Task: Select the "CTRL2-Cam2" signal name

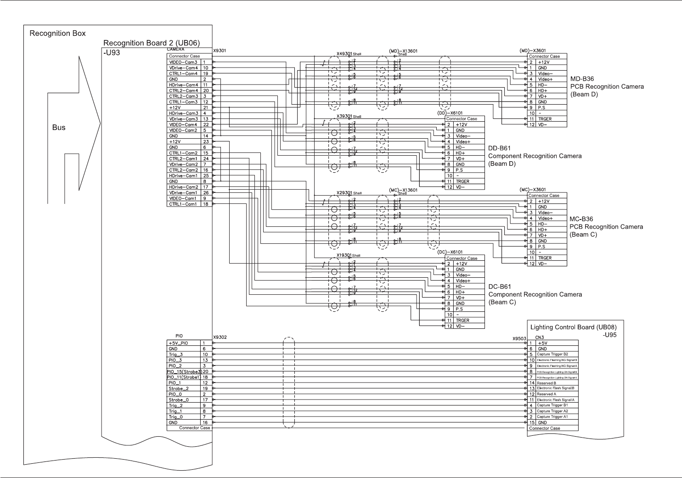Action: 183,170
